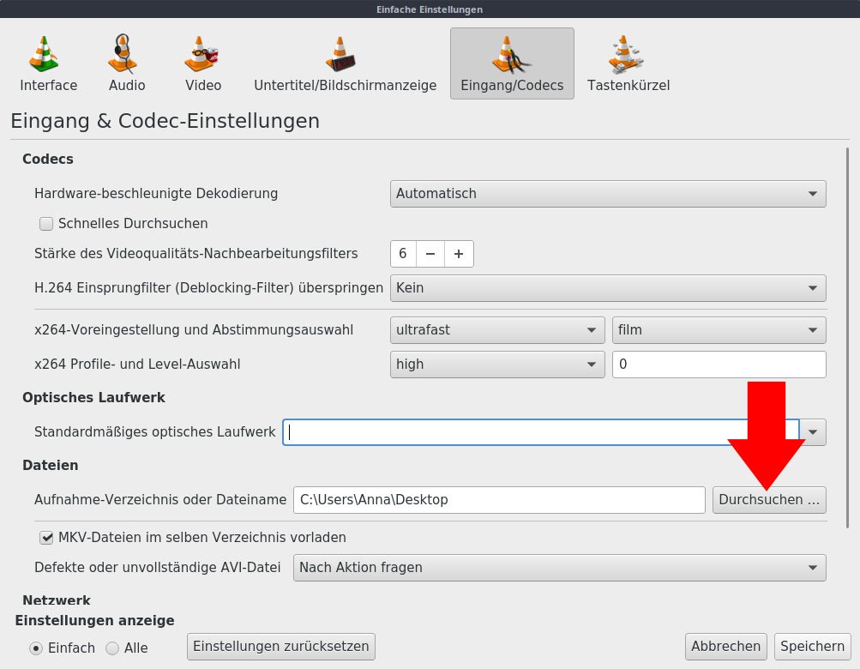Enable Schnelles Durchsuchen
Image resolution: width=860 pixels, height=669 pixels.
45,224
